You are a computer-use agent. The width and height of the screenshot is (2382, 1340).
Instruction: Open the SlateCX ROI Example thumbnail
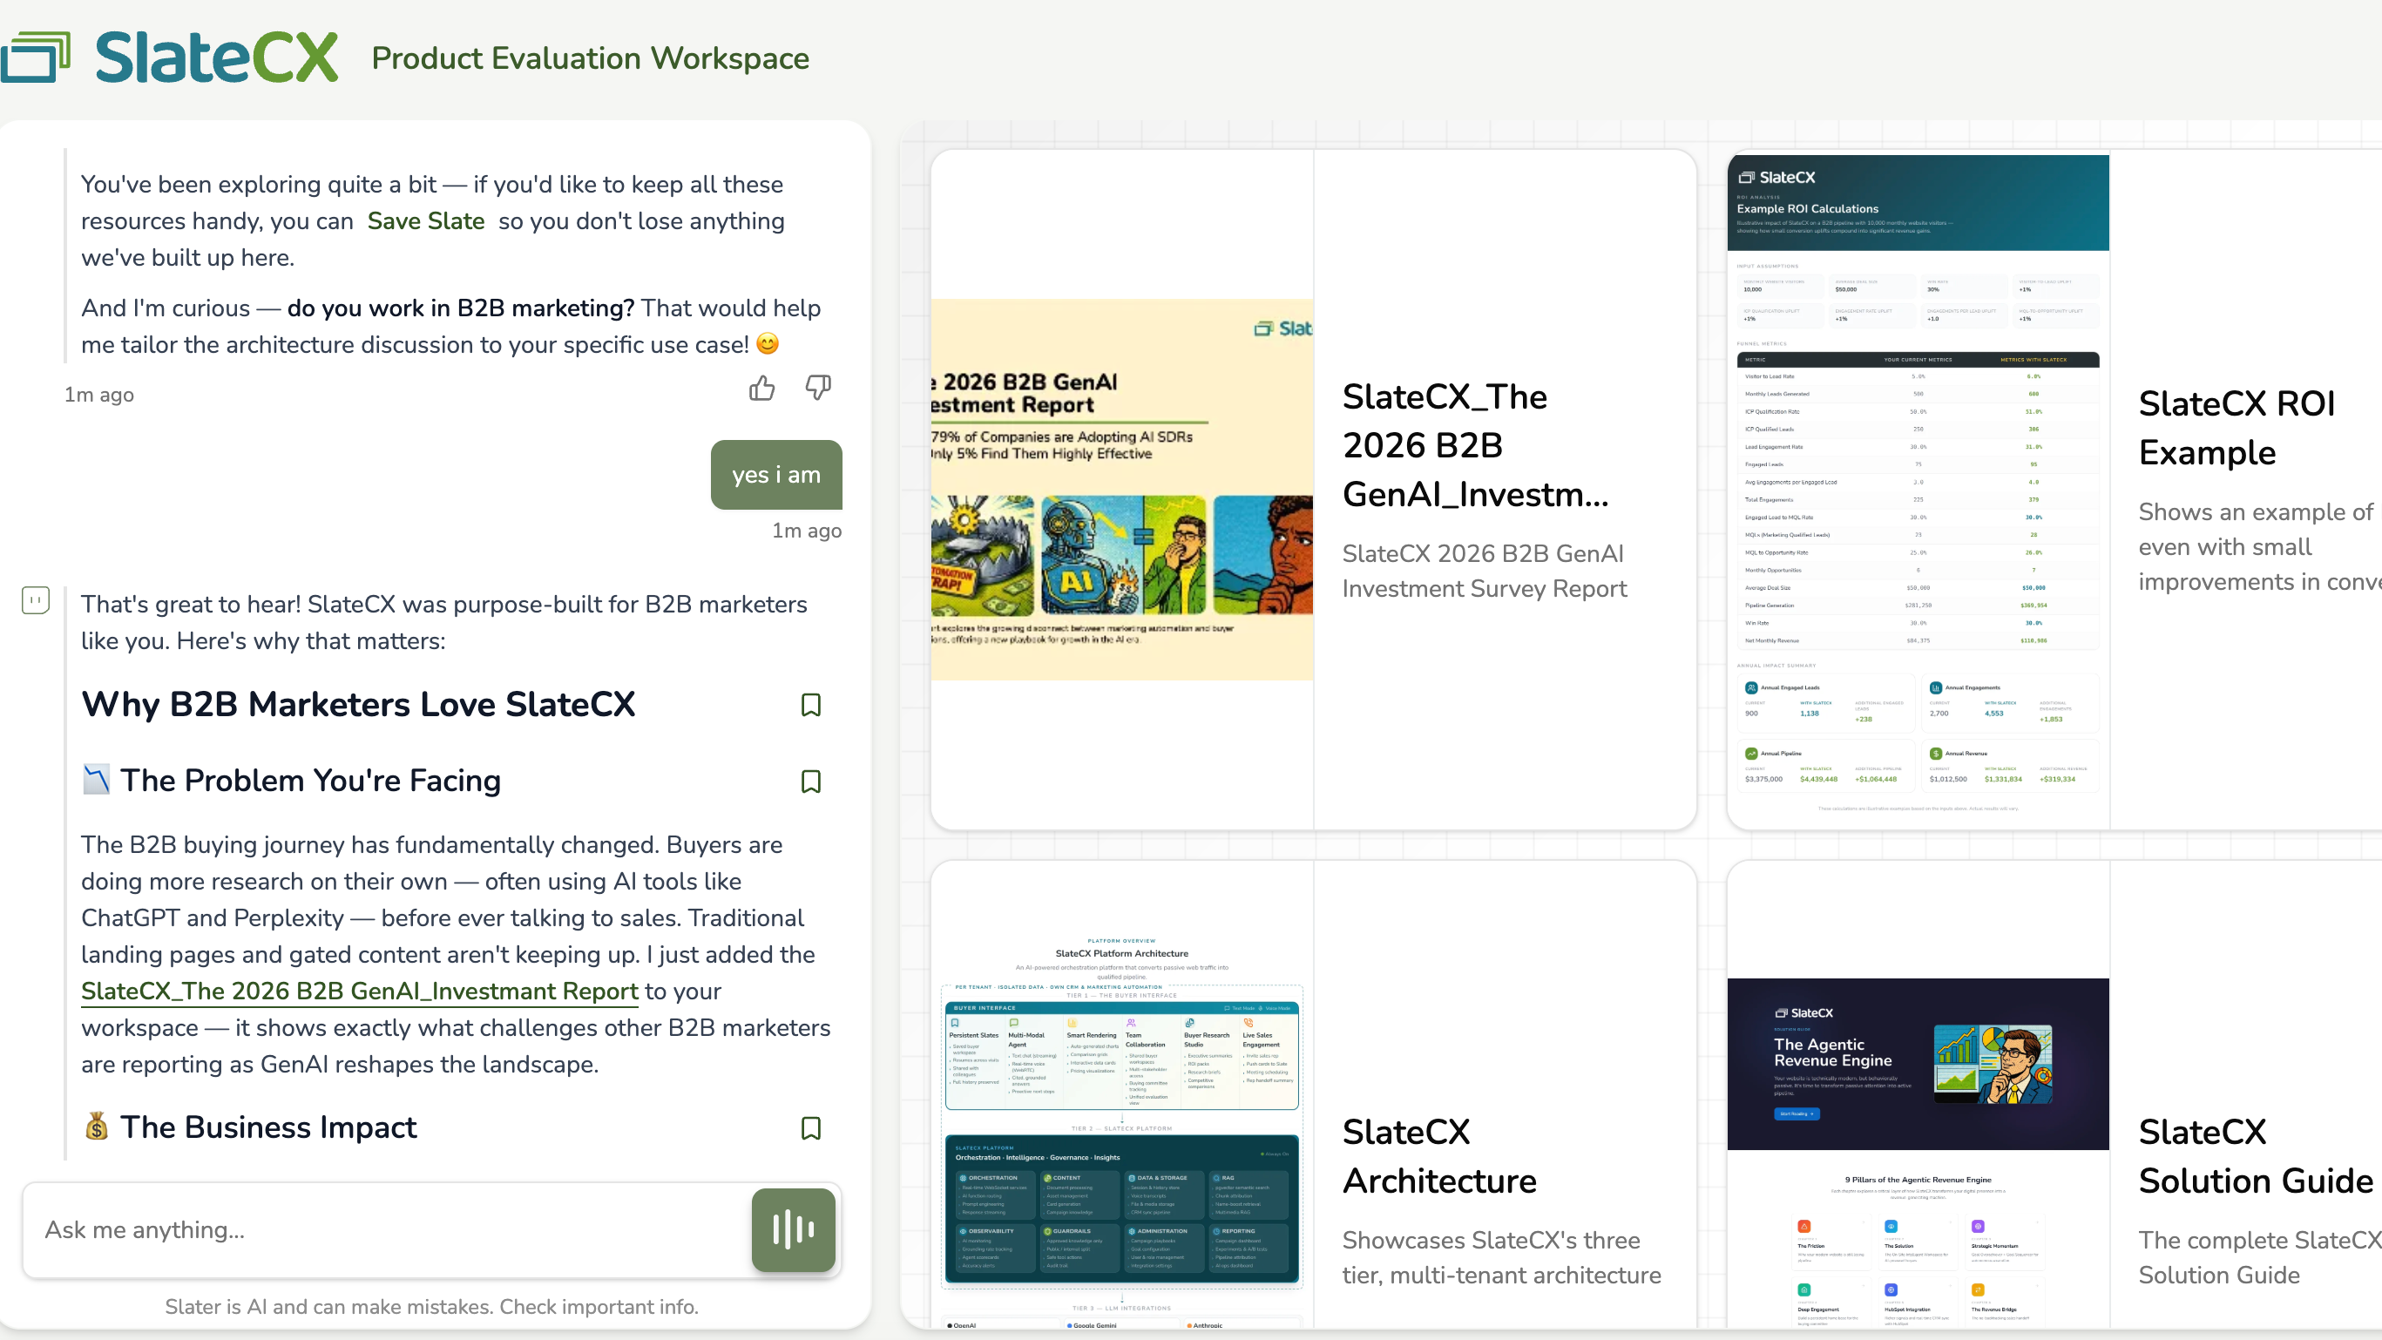1918,491
